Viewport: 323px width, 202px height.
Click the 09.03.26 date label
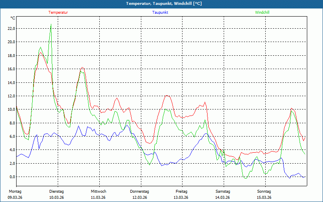15,198
